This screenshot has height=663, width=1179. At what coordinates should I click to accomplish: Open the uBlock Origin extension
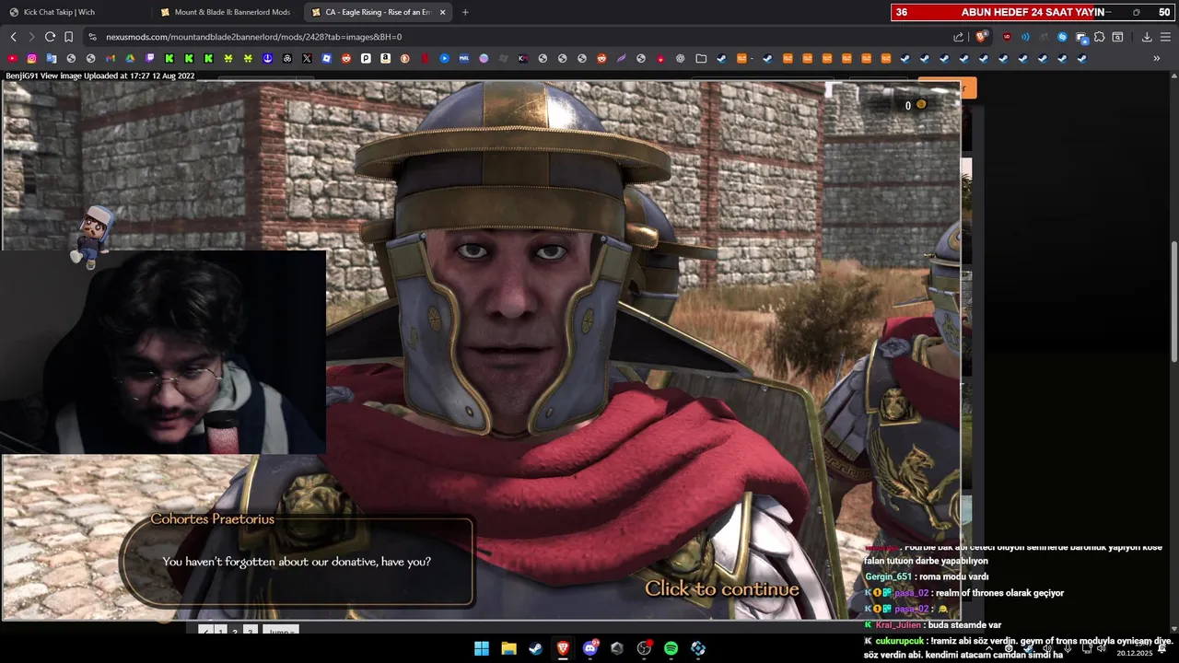[1007, 37]
